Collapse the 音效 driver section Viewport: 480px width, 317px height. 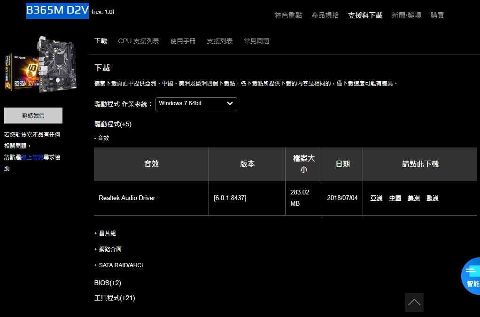pos(101,138)
